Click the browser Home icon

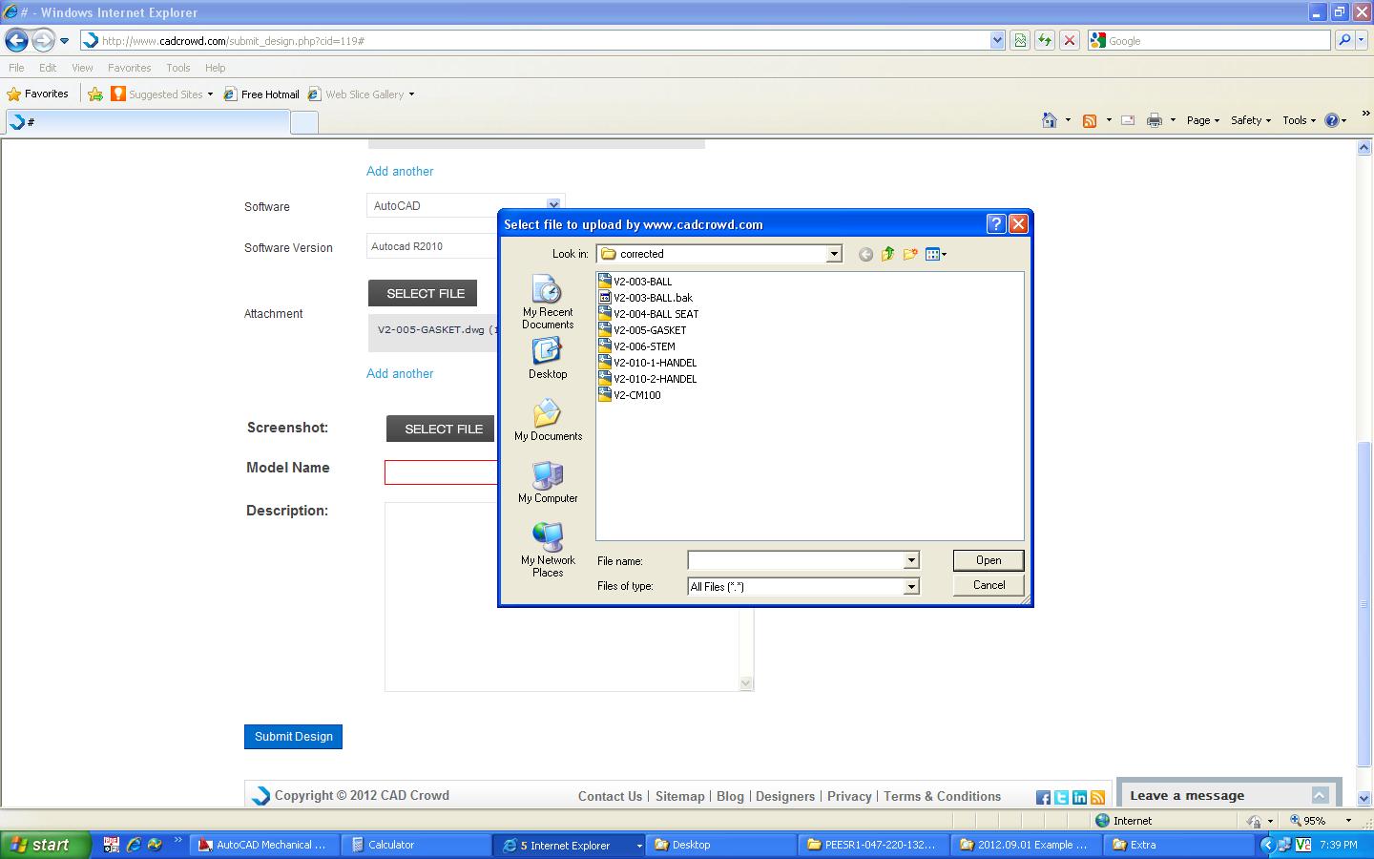1050,120
